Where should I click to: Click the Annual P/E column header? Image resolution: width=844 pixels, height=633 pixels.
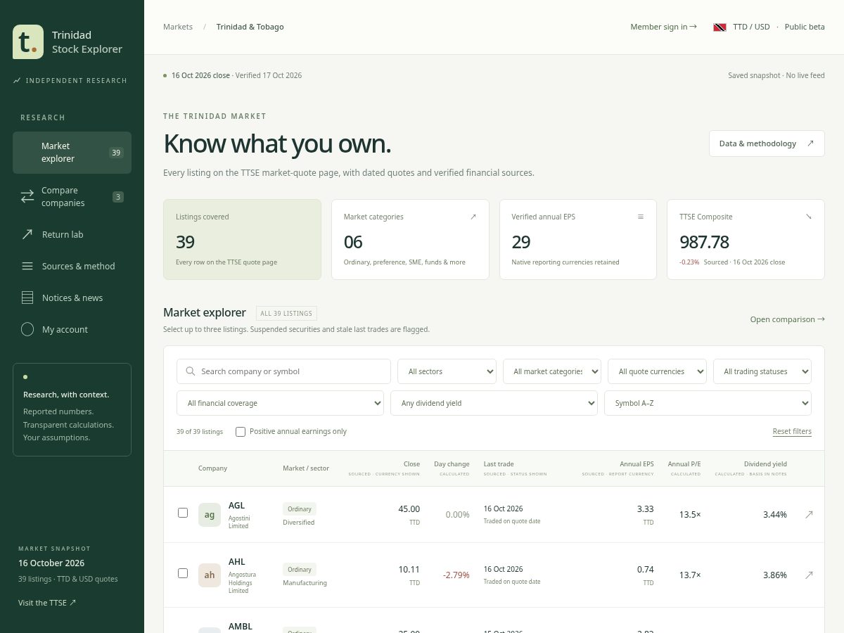tap(684, 464)
